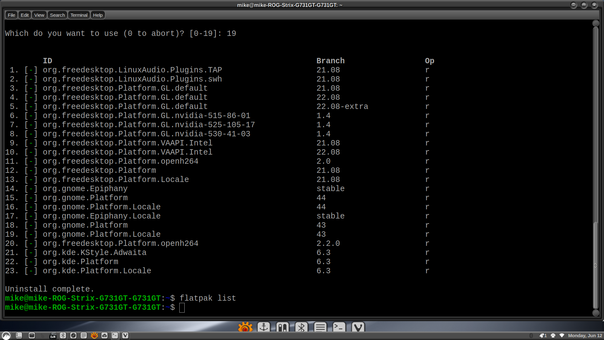Screen dimensions: 604x340
Task: Click the files drawer taskbar icon
Action: click(x=19, y=336)
